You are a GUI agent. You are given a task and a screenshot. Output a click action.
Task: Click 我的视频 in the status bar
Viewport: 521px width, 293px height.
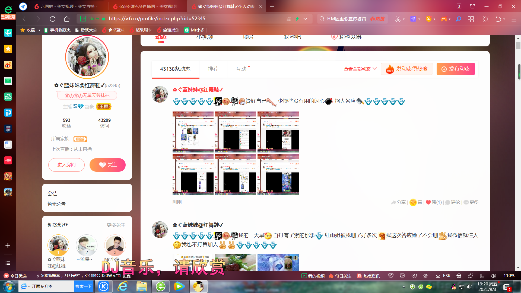313,276
